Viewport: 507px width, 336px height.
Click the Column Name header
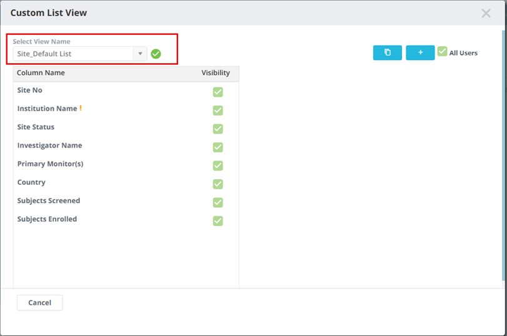41,73
